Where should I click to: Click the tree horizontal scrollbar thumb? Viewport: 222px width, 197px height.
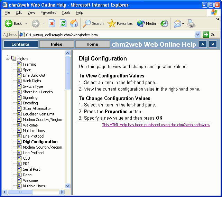click(20, 192)
